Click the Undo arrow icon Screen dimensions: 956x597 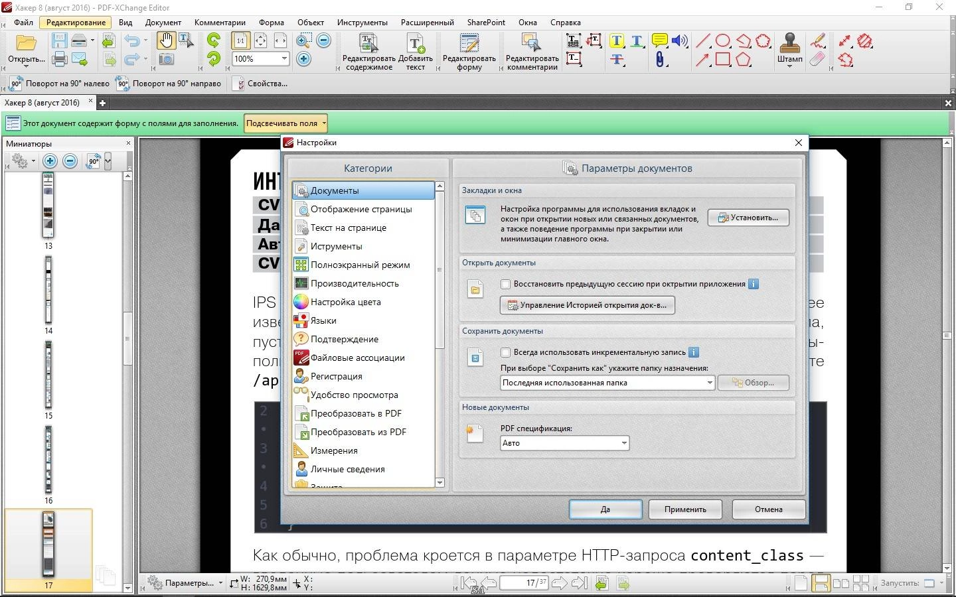(x=132, y=41)
